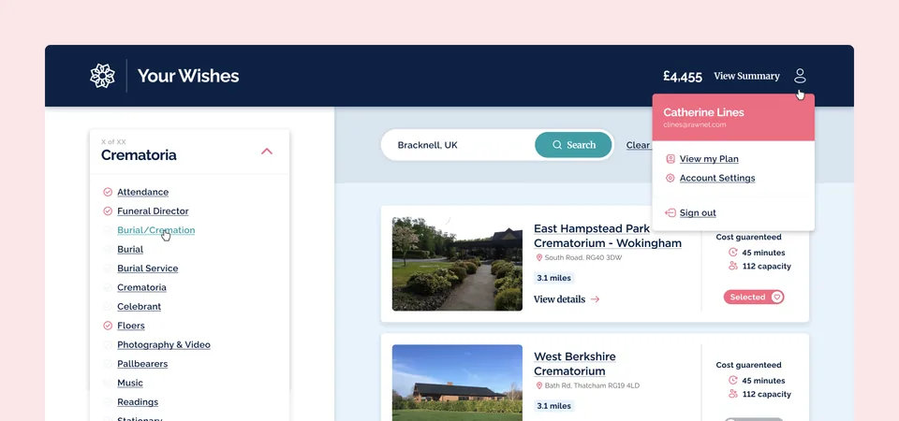Click location pin next to Bath Rd, Thatcham
899x421 pixels.
coord(539,385)
